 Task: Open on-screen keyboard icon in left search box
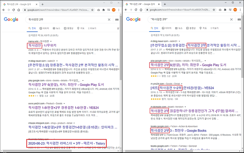coord(117,20)
